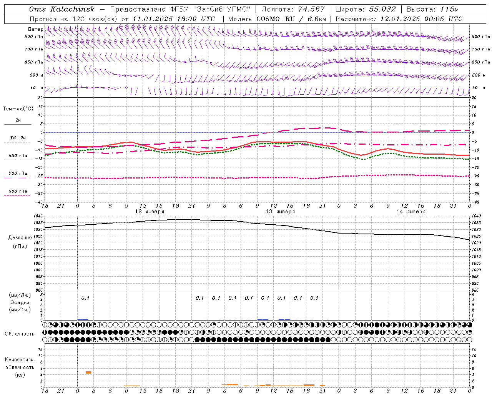Click the "700 гПа" temperature legend entry
The image size is (492, 394).
(18, 174)
